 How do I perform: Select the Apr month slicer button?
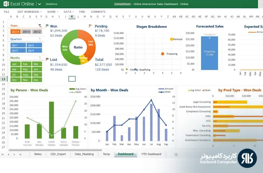coord(15,69)
